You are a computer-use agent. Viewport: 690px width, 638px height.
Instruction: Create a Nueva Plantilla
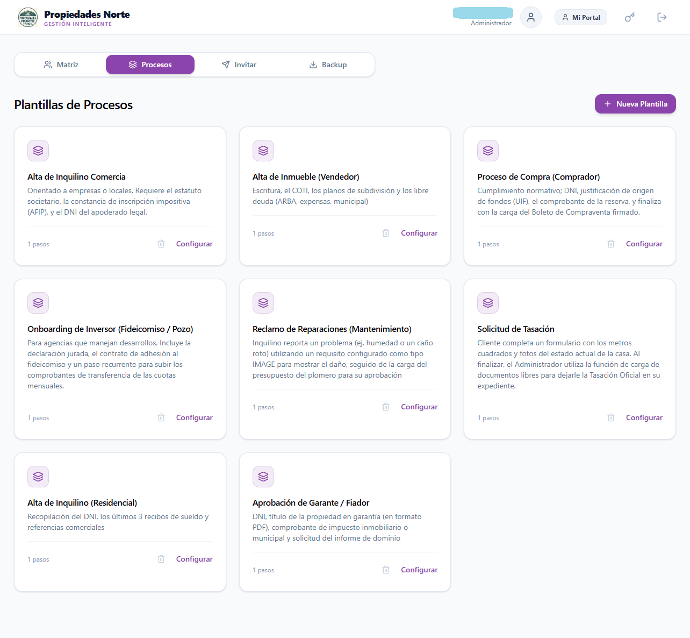tap(635, 104)
